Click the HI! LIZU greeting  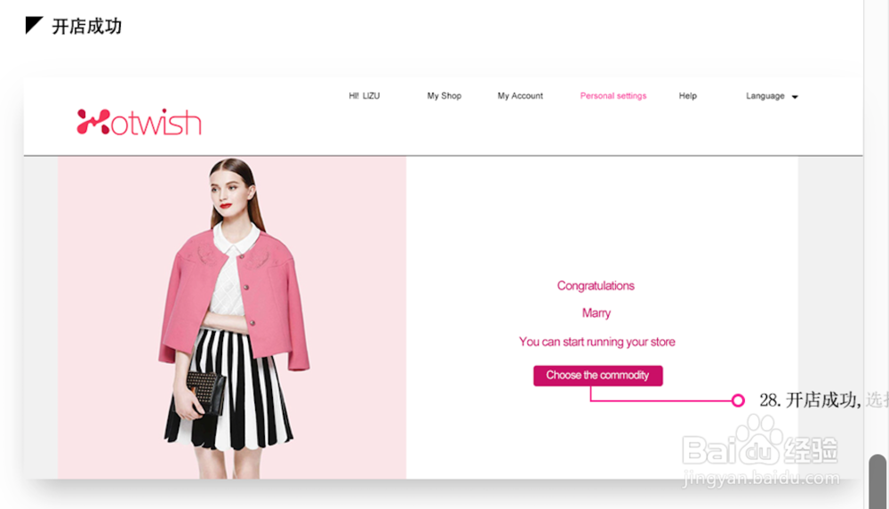[364, 96]
